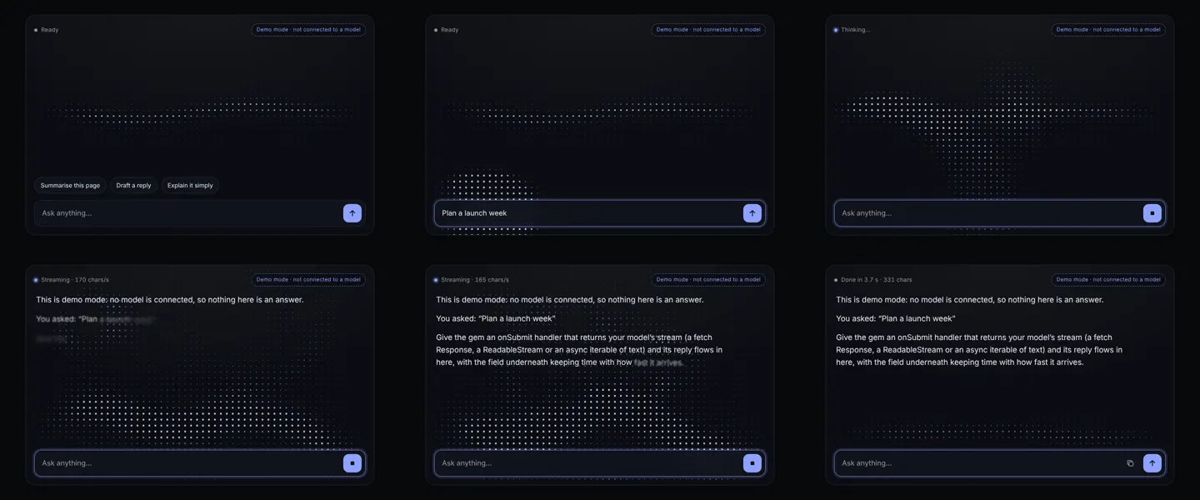1200x500 pixels.
Task: Click Demo mode badge above "Plan a launch week" input
Action: tap(708, 30)
